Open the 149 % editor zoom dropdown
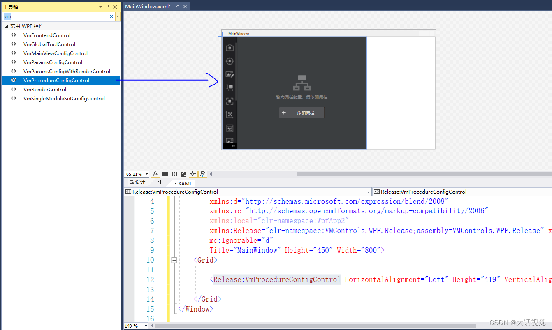The width and height of the screenshot is (552, 330). point(146,326)
